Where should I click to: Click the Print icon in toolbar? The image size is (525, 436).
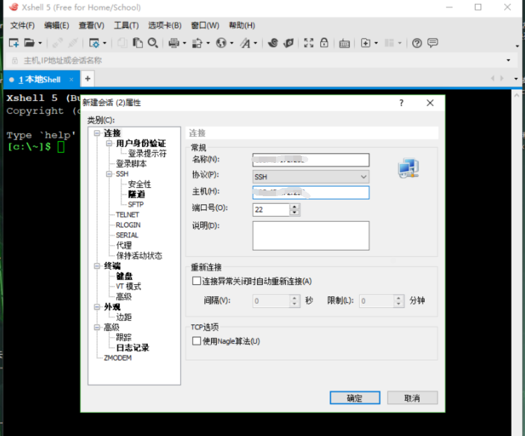click(x=174, y=43)
